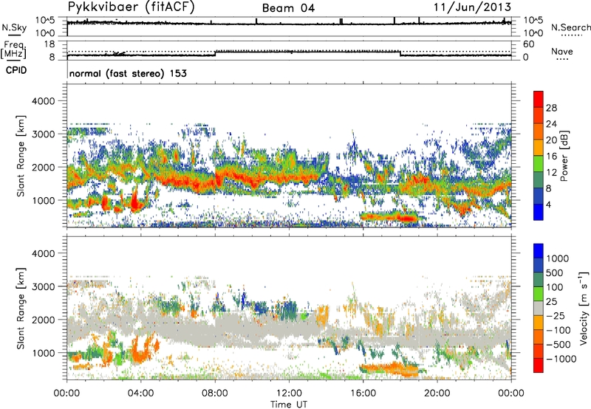Click 'normal (fast stereo) 153' text
The height and width of the screenshot is (409, 591).
pos(128,73)
